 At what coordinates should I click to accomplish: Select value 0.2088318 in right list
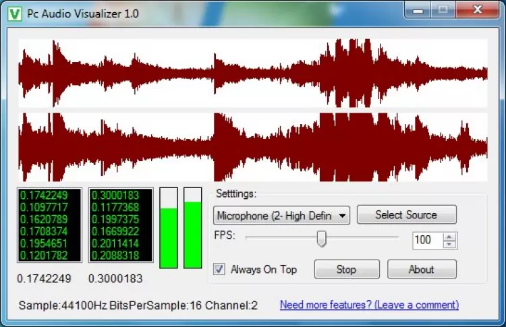point(115,256)
